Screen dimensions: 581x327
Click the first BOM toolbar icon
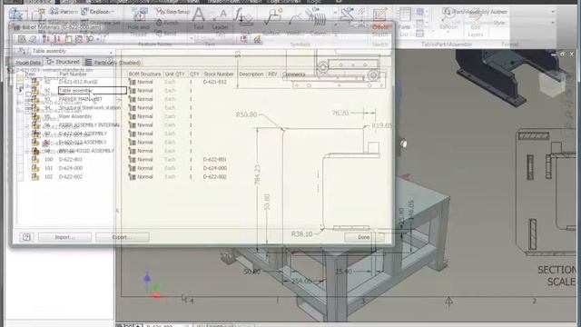click(x=22, y=39)
